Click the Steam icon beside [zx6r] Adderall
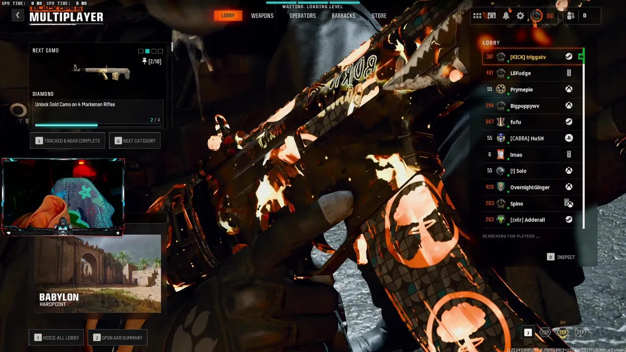 [x=569, y=220]
